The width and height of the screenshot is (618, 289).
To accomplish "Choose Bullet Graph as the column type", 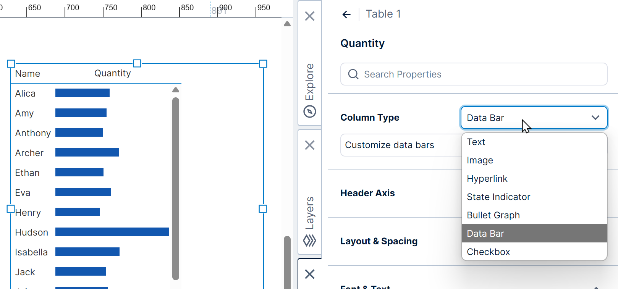I will click(493, 215).
